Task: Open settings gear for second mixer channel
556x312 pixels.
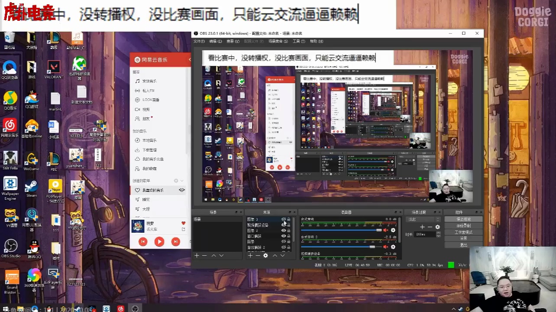Action: click(393, 247)
